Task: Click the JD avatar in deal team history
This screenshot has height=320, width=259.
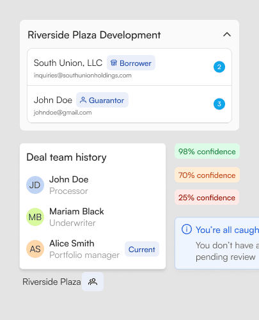Action: [x=35, y=185]
